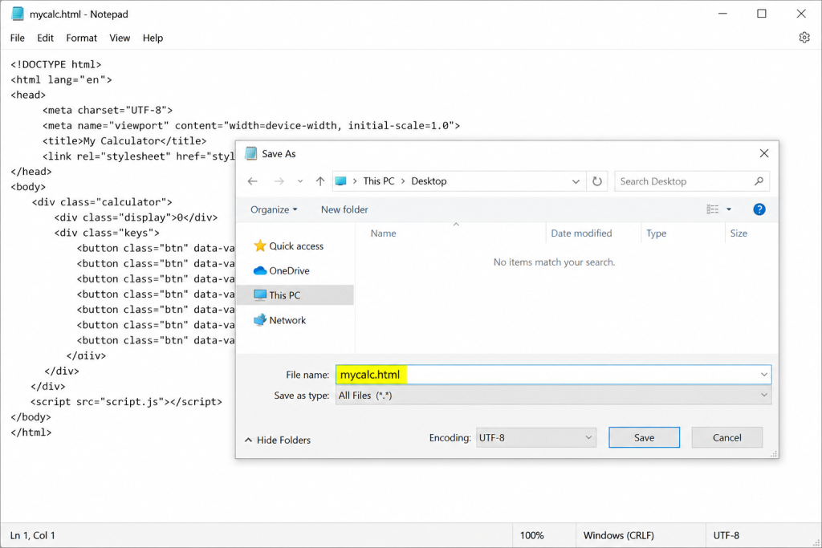Expand address bar path history dropdown

tap(576, 181)
